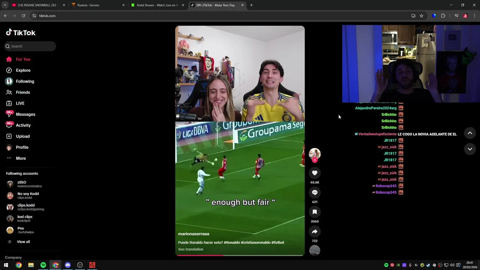Like the video with the heart icon
The width and height of the screenshot is (480, 270).
315,173
